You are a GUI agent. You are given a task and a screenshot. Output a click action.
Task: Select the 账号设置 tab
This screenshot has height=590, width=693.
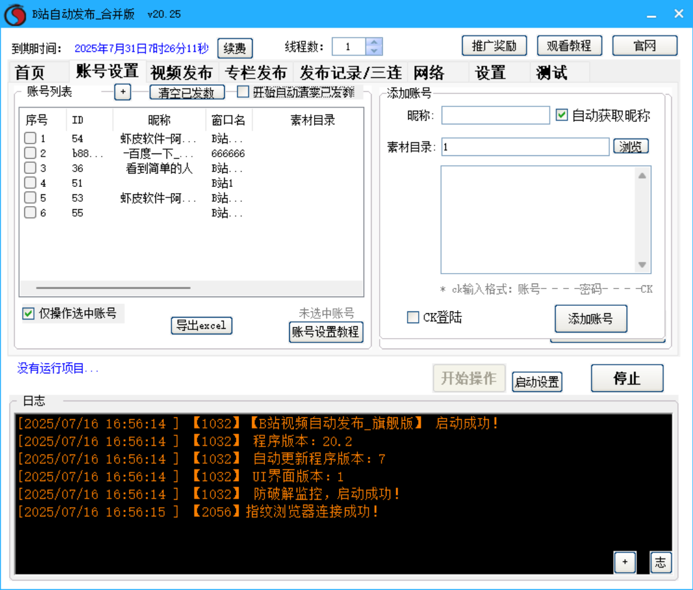click(x=107, y=71)
